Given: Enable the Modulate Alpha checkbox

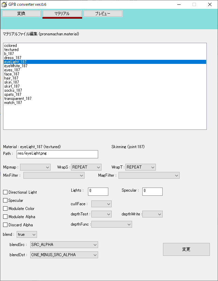Looking at the screenshot, I should pos(5,217).
